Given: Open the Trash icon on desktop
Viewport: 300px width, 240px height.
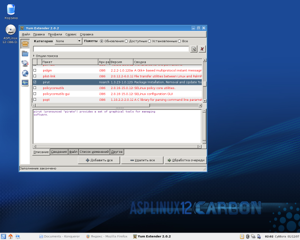Looking at the screenshot, I should [11, 12].
